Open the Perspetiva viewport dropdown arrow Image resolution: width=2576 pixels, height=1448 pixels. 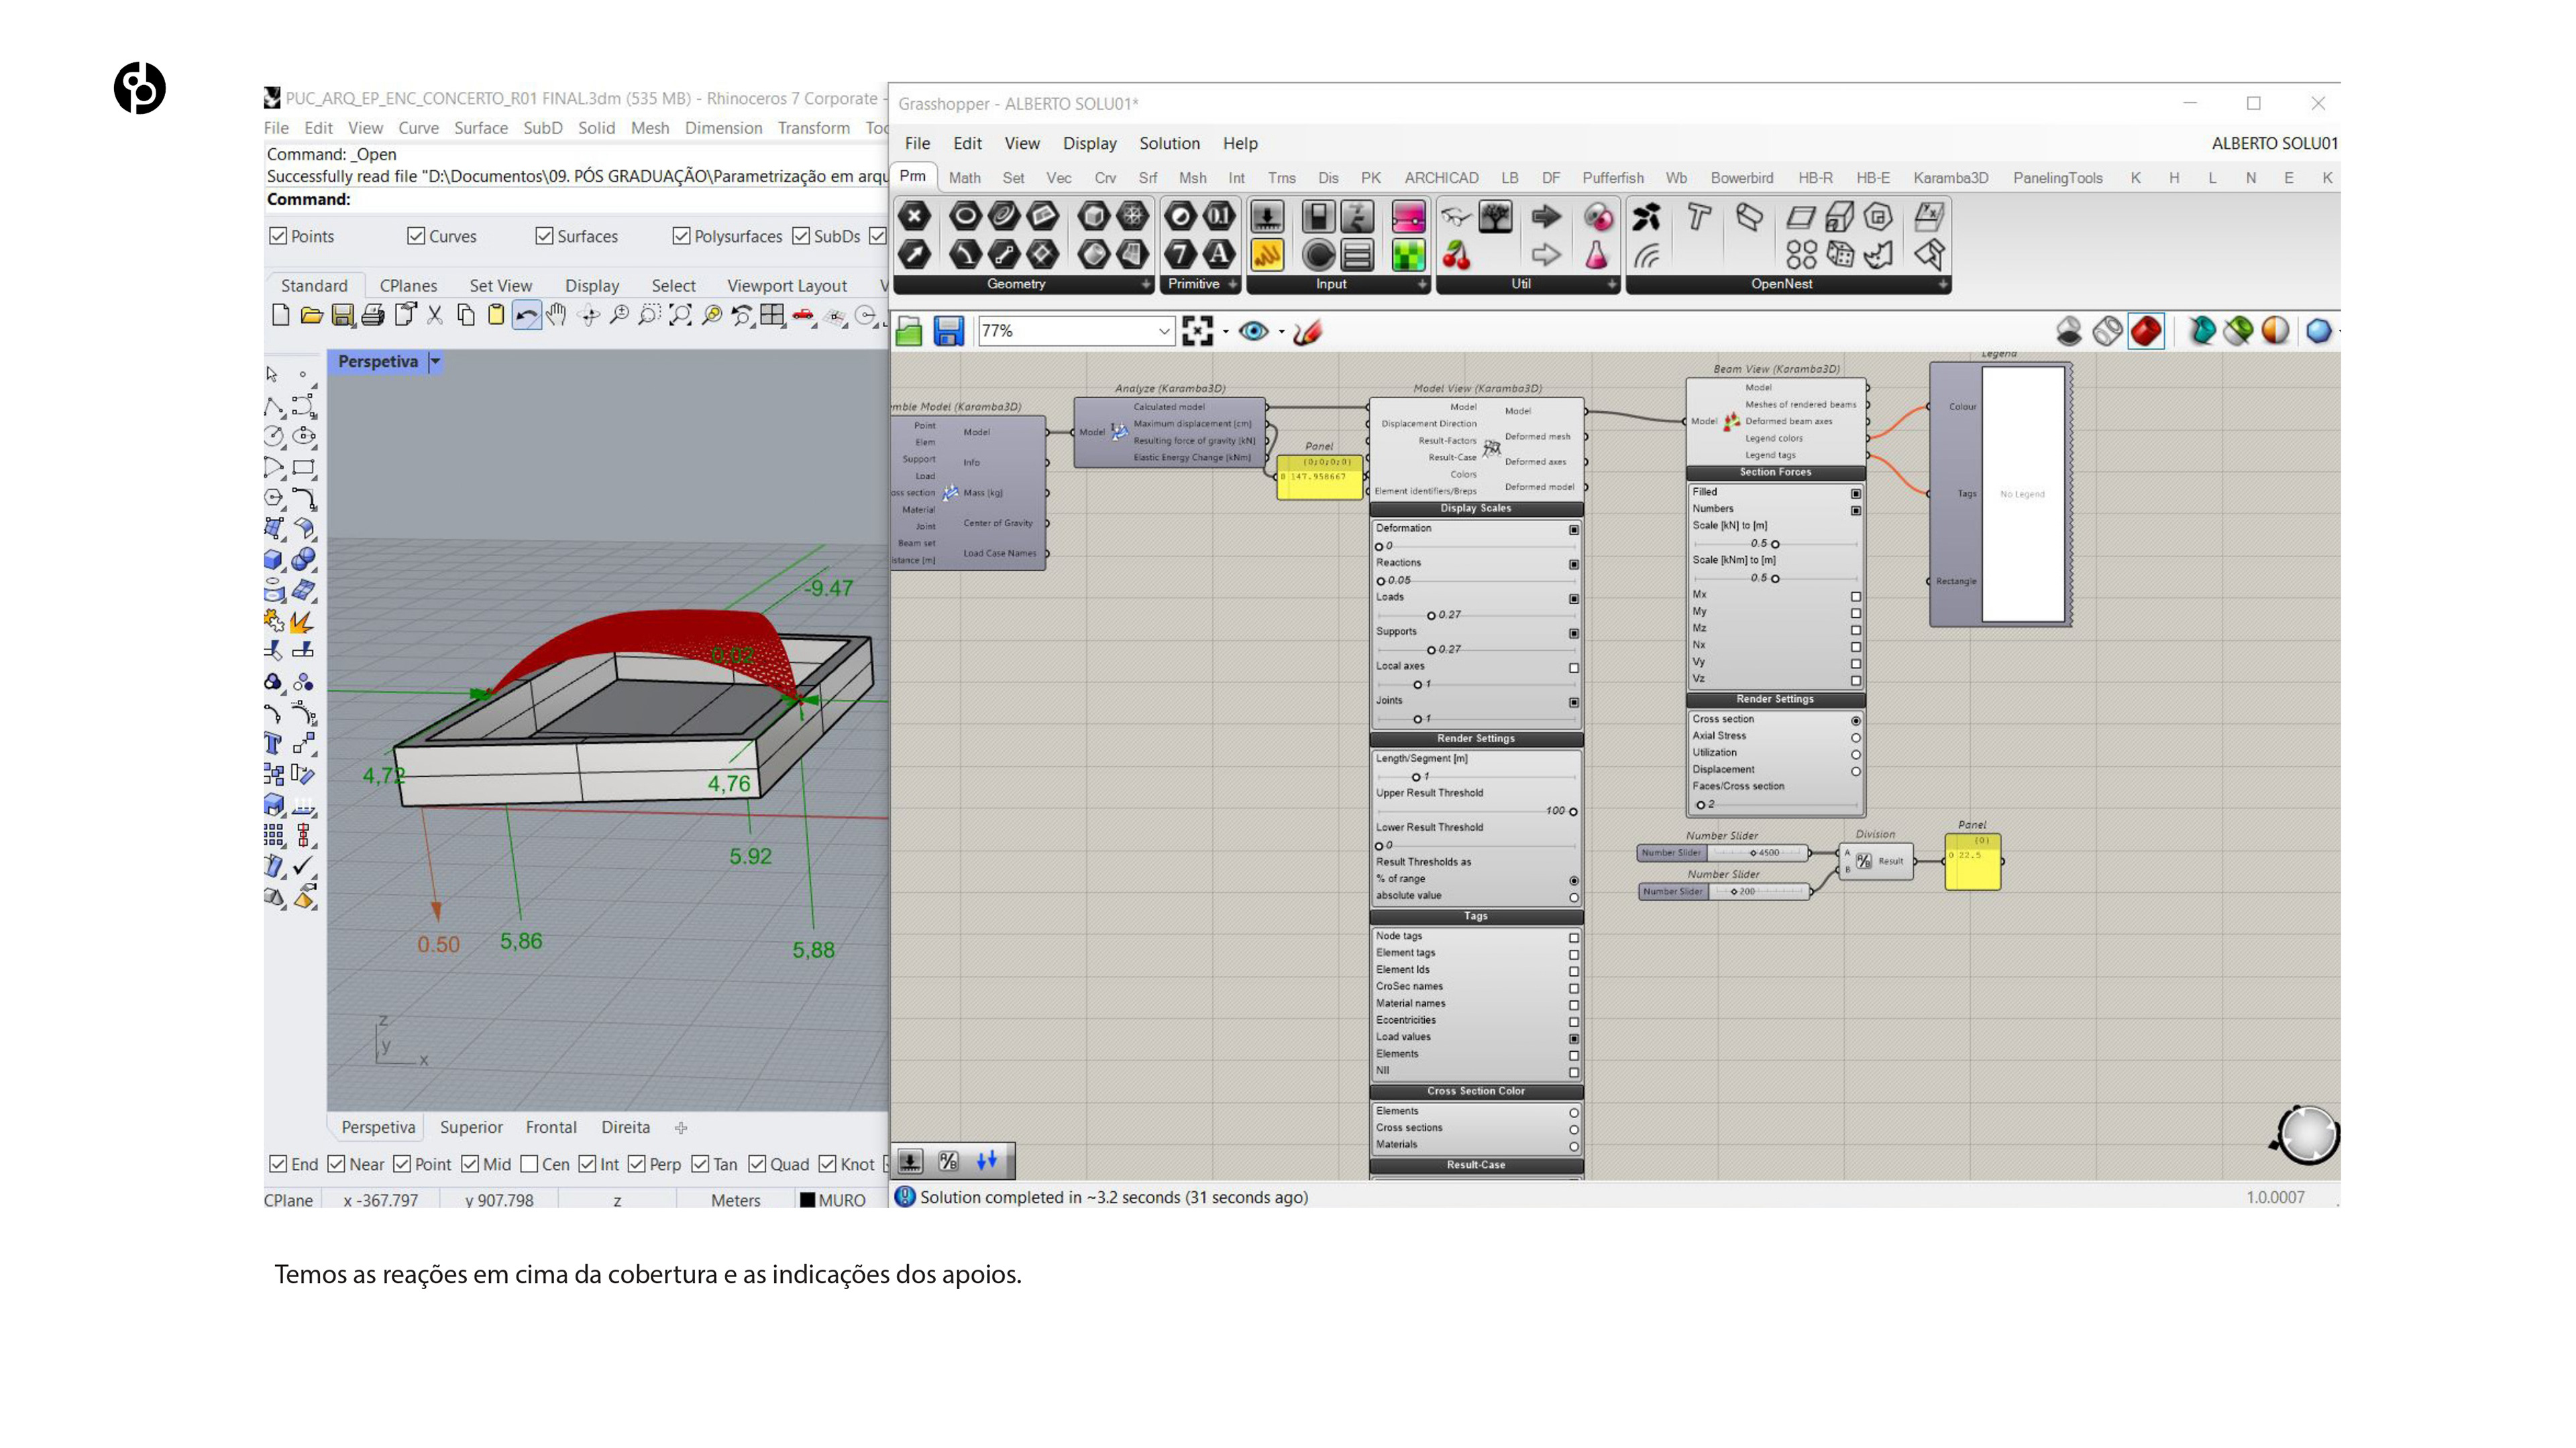click(435, 362)
